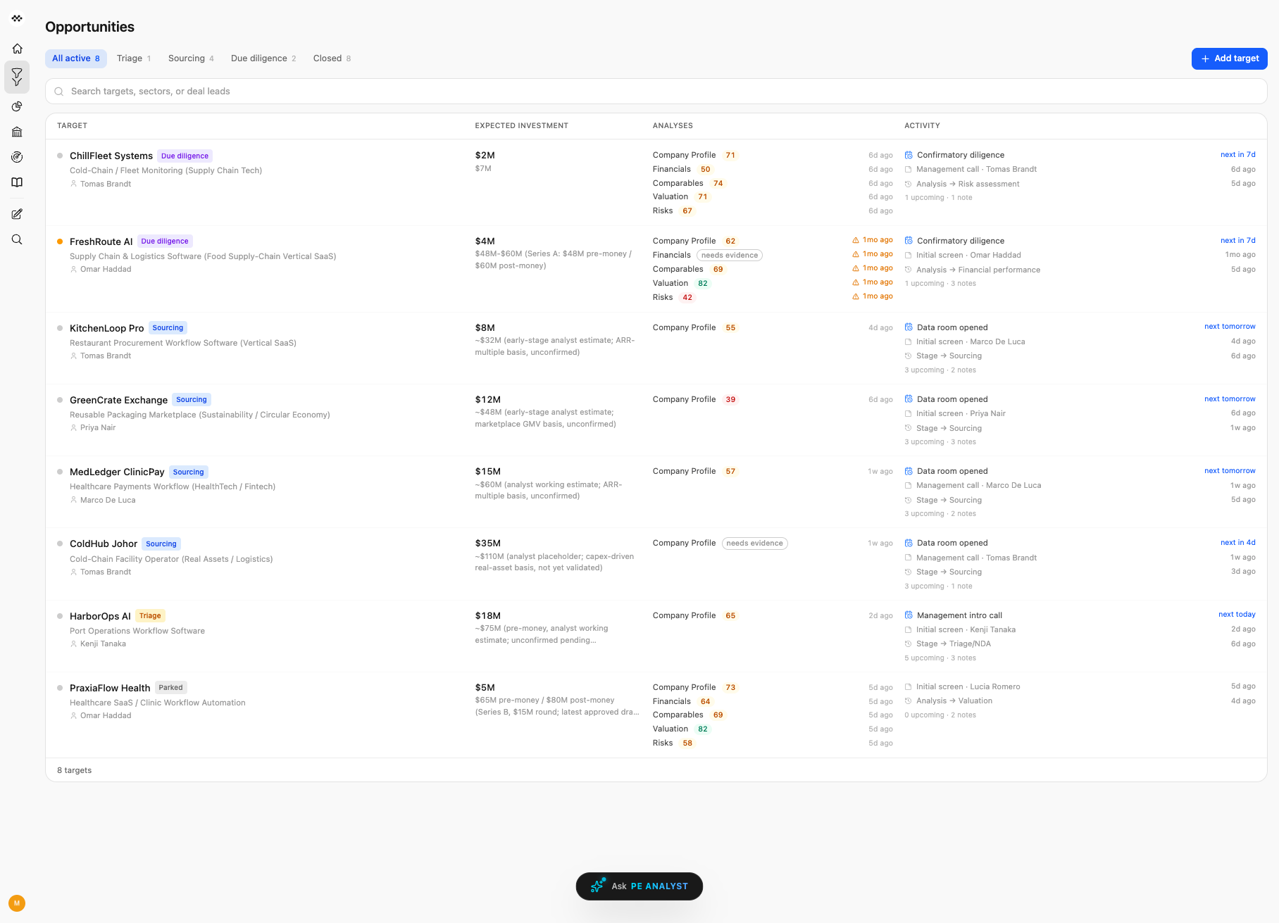
Task: Click '8 targets' footer text
Action: [74, 770]
